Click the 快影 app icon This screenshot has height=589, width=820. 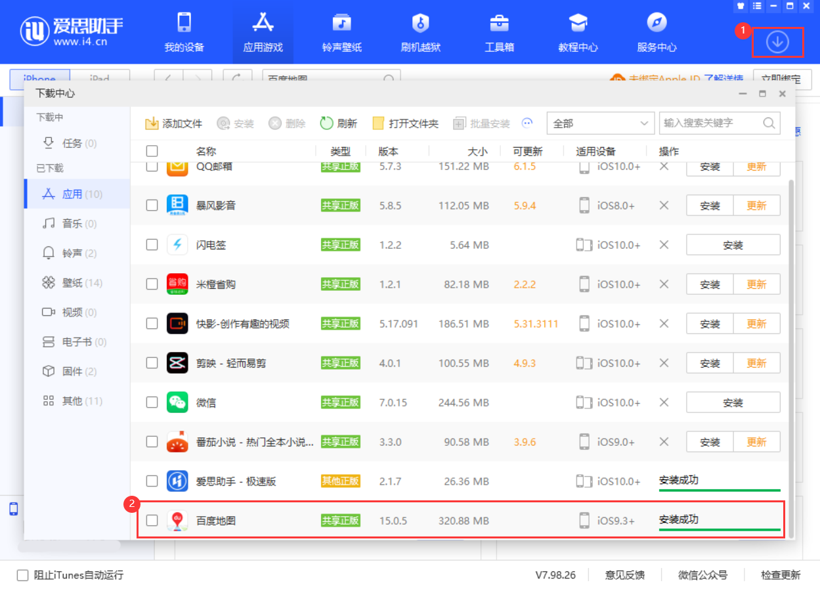pos(177,324)
